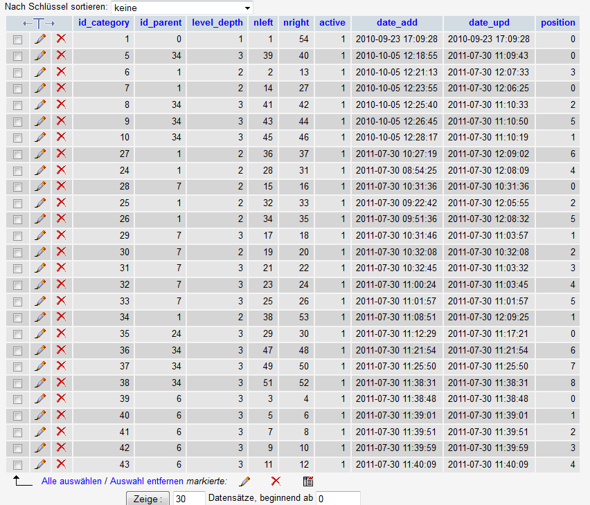Select date_upd cell '2011-07-30 12:09:25'
590x505 pixels.
[x=489, y=318]
